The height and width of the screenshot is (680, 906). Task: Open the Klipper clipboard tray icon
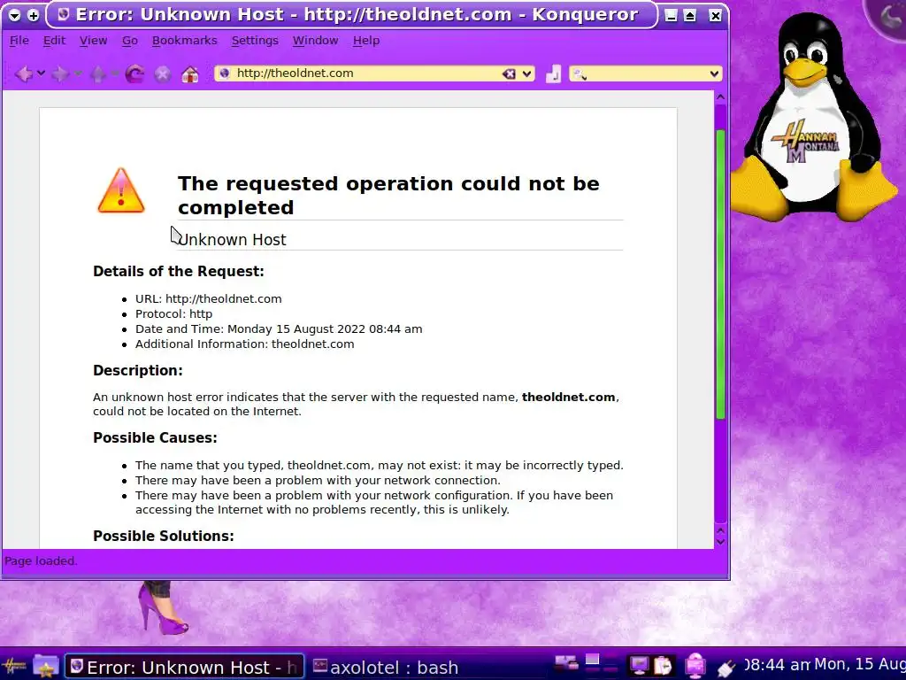click(664, 666)
